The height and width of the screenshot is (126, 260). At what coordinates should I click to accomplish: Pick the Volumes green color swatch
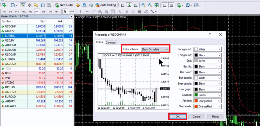196,95
